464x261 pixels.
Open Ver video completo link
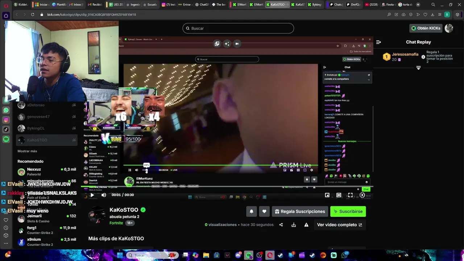340,225
